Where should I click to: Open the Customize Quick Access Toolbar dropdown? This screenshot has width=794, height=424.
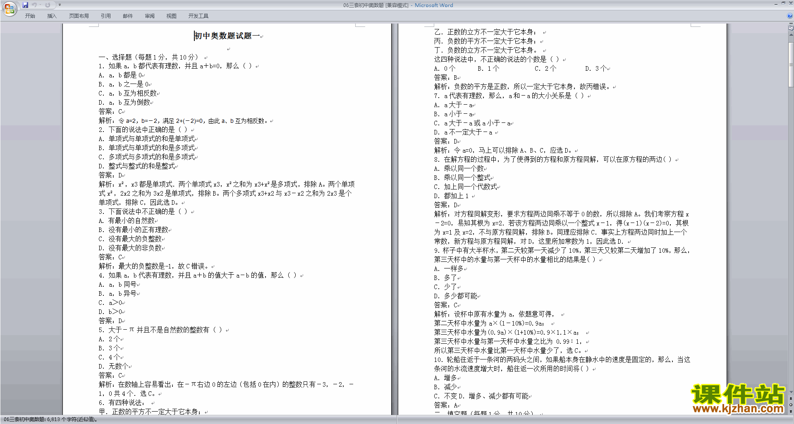[x=60, y=5]
